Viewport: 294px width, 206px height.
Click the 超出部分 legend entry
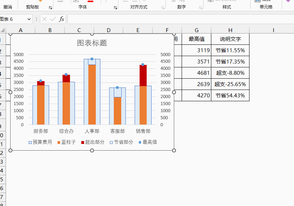tap(93, 142)
